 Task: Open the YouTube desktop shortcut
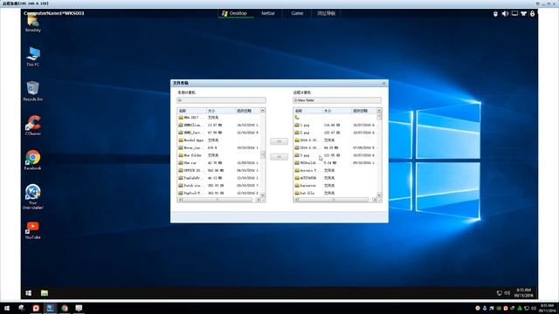click(33, 230)
